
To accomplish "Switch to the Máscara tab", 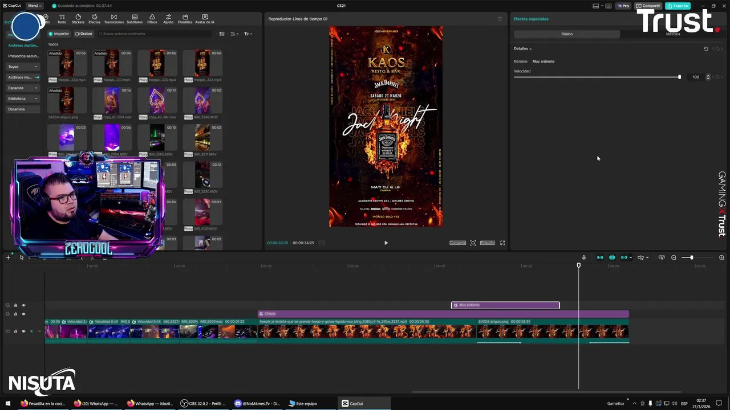I will [x=673, y=34].
